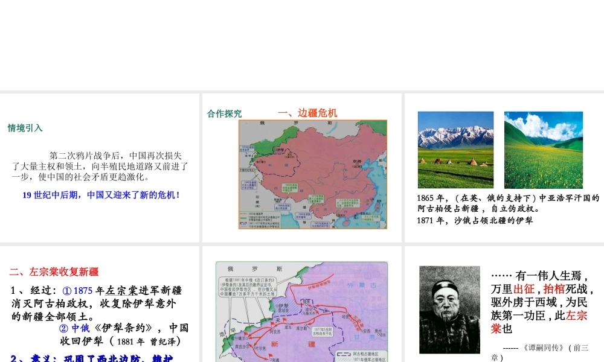Screen dimensions: 604x362
Task: Click the green yellow-flower meadow photo
Action: [544, 150]
